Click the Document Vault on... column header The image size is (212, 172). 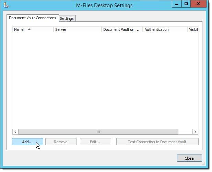coord(122,29)
